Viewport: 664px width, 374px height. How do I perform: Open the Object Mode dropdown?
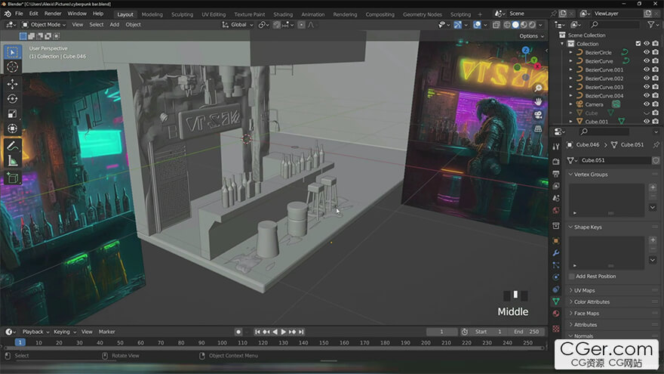pos(44,25)
